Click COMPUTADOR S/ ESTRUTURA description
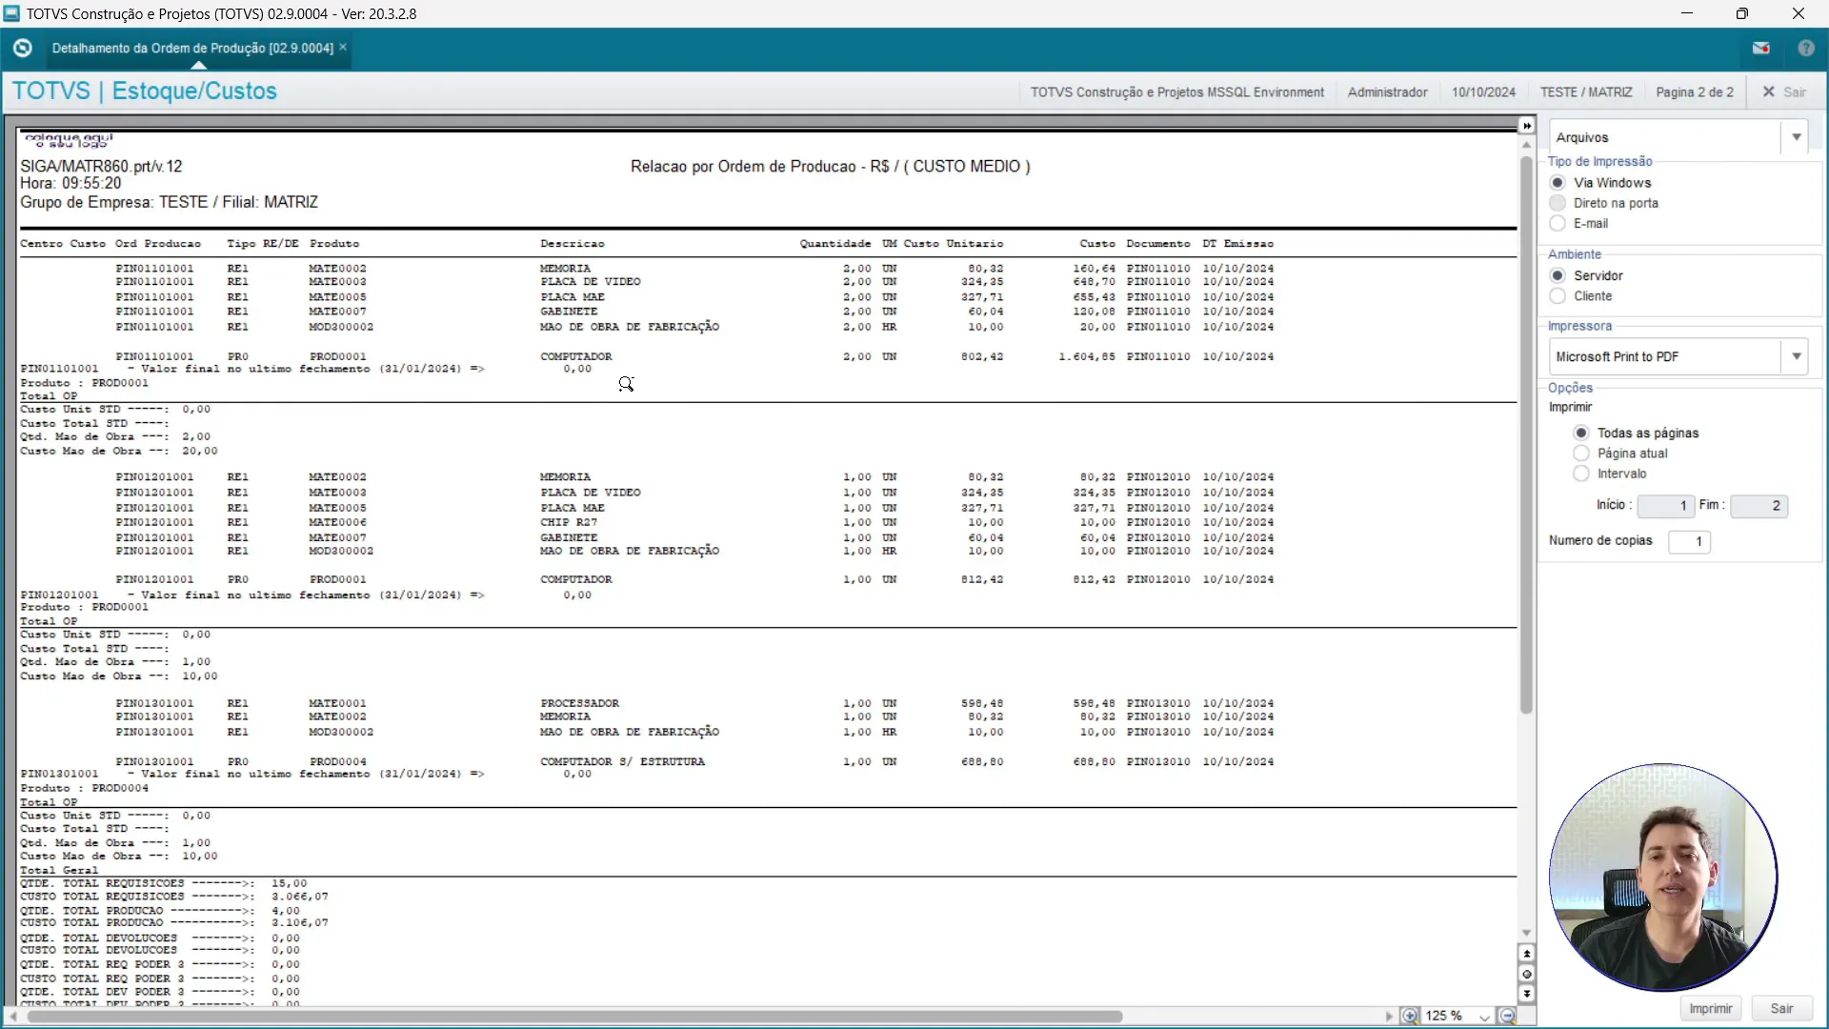This screenshot has width=1829, height=1029. click(x=622, y=762)
